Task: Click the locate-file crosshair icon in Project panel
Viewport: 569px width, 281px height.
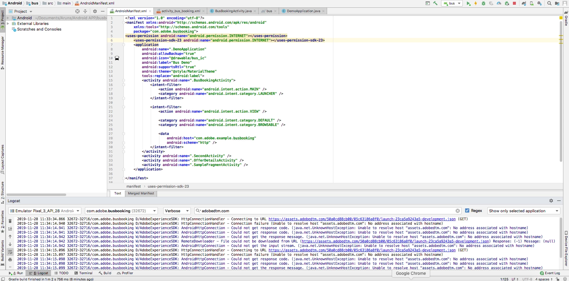Action: click(77, 11)
